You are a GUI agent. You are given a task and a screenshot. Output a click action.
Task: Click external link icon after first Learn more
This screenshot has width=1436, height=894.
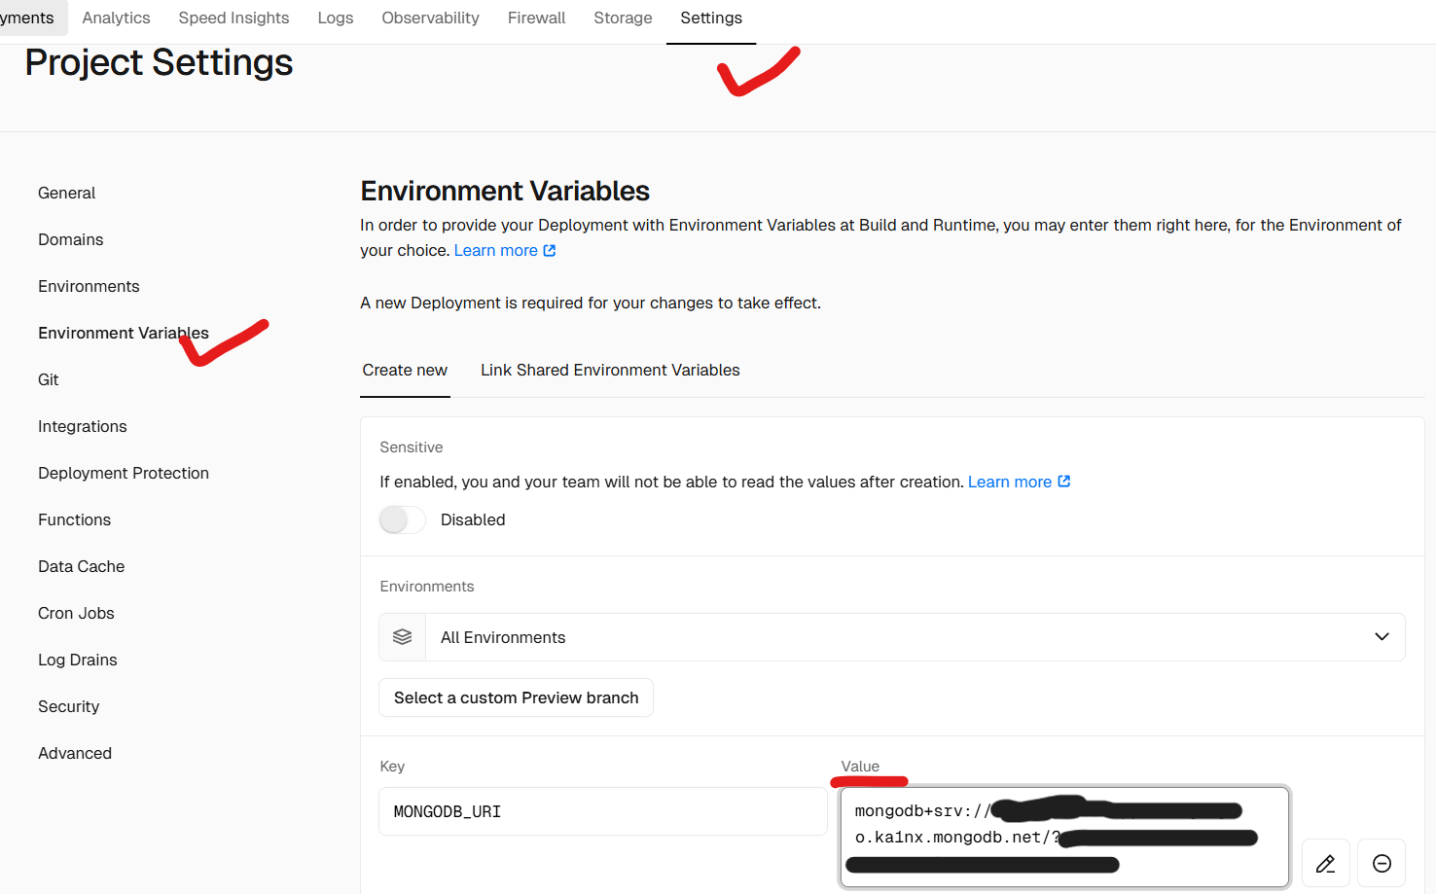pos(550,251)
